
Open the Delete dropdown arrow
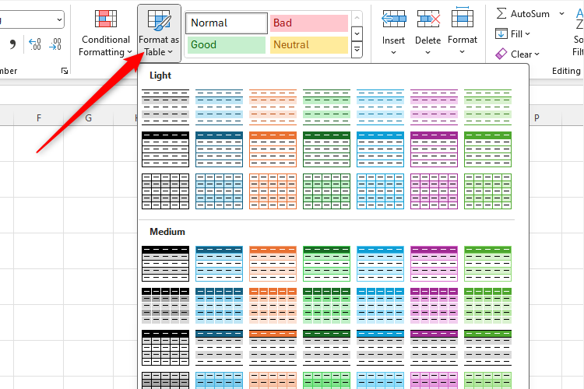coord(428,52)
